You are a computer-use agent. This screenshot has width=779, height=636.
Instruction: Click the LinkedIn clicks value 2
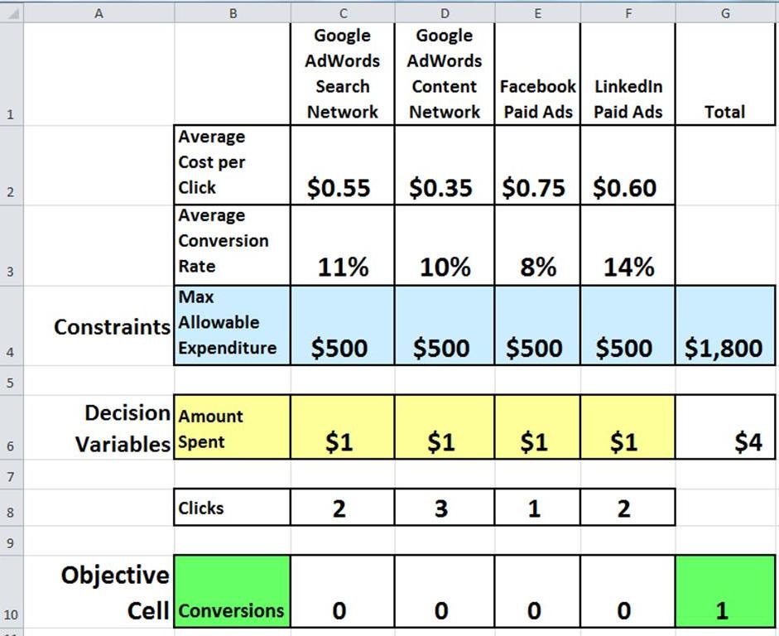628,508
